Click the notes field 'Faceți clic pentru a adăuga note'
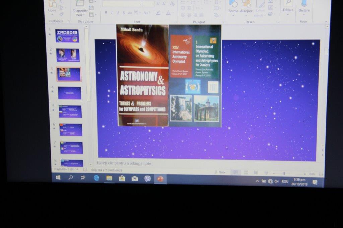Screen dimensions: 343x228 [124, 163]
